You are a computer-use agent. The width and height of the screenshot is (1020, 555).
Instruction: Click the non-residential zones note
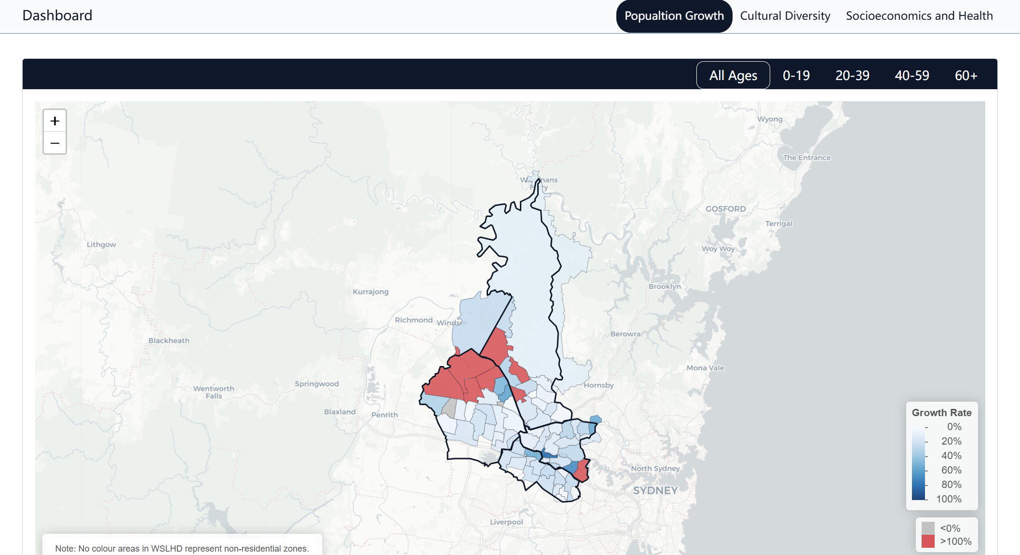(x=182, y=548)
